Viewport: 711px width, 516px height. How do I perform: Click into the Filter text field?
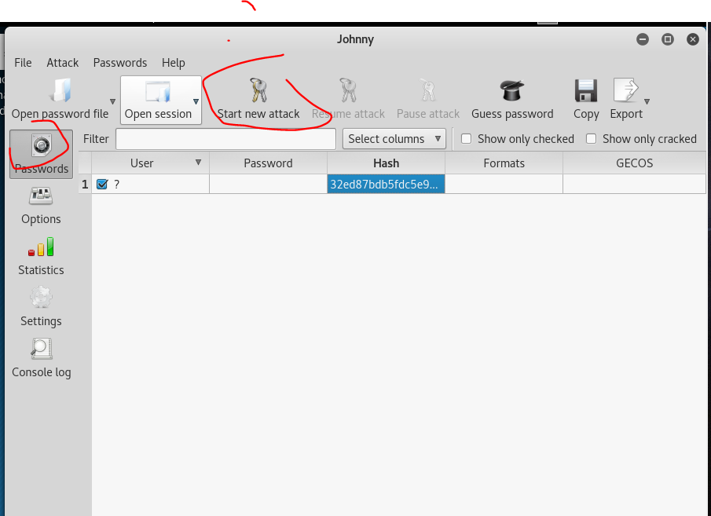tap(225, 139)
